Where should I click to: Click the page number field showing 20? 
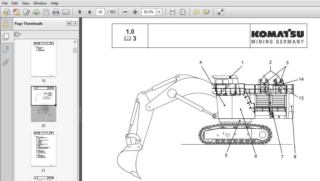(100, 12)
